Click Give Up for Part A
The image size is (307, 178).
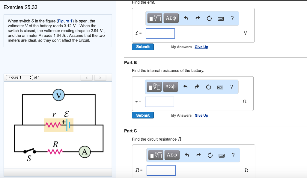click(201, 47)
